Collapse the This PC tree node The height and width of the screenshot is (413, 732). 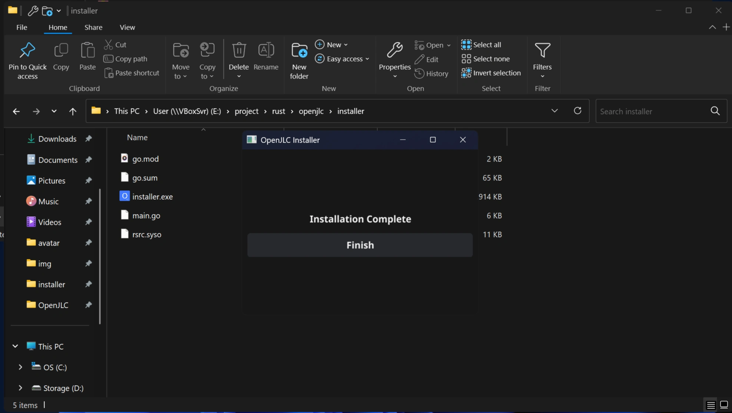[x=15, y=346]
